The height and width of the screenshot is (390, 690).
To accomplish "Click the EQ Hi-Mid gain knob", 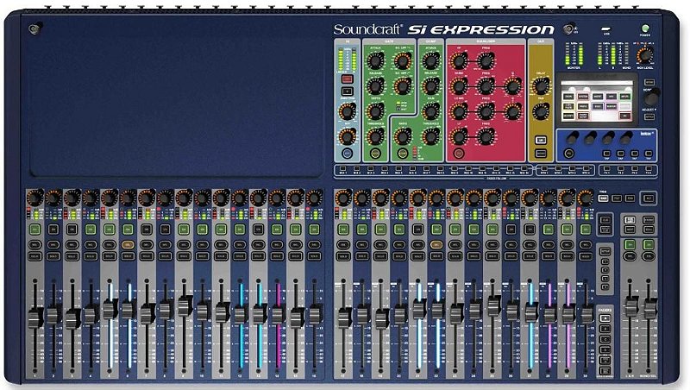I will pos(459,85).
